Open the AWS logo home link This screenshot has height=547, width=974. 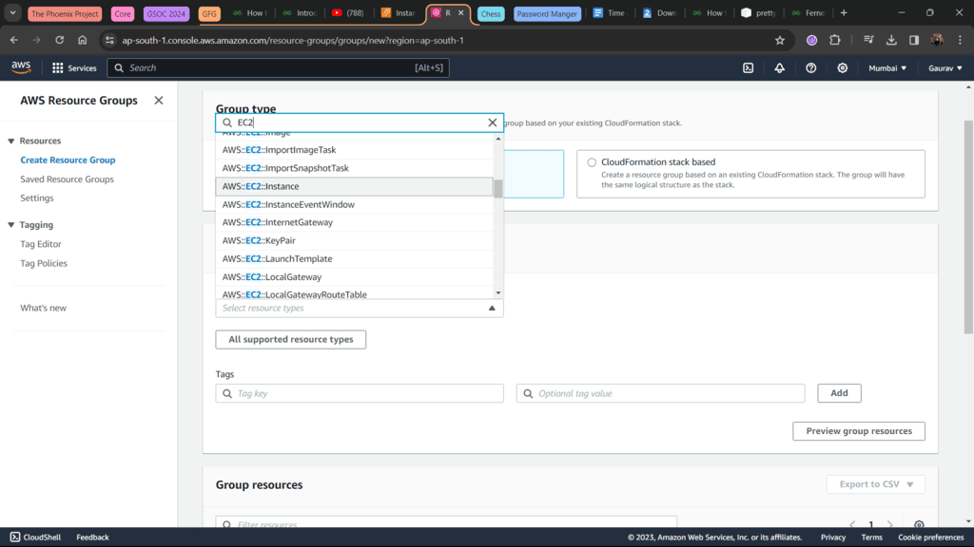21,67
